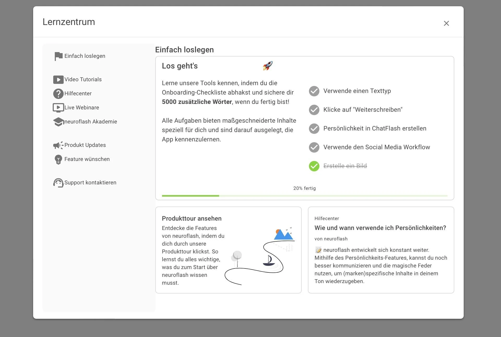Viewport: 501px width, 337px height.
Task: Click the neuroflash Akademie graduation cap icon
Action: [x=58, y=122]
